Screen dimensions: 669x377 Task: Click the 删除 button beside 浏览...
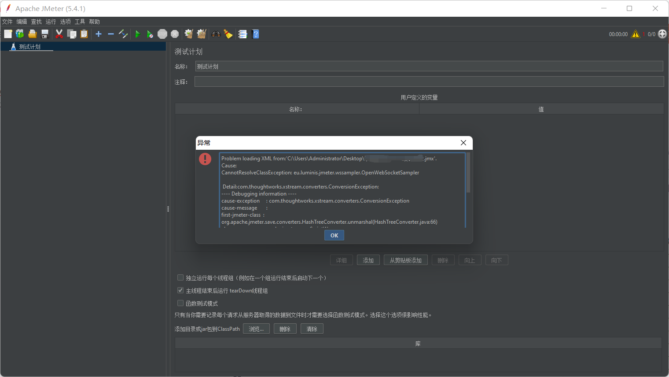click(285, 329)
